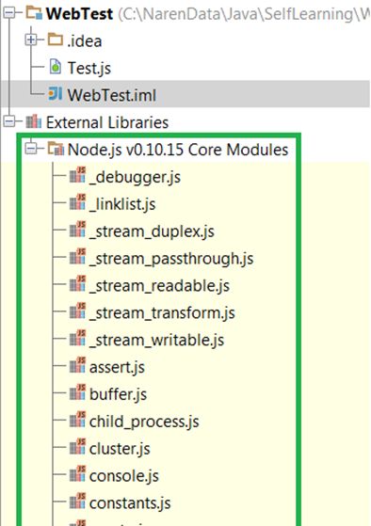Select assert.js in core modules
371x526 pixels.
coord(117,367)
